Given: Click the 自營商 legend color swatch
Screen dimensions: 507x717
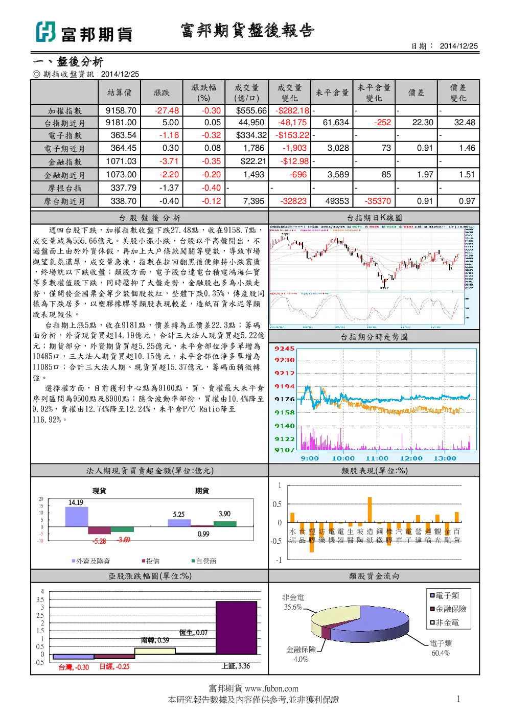Looking at the screenshot, I should point(193,561).
